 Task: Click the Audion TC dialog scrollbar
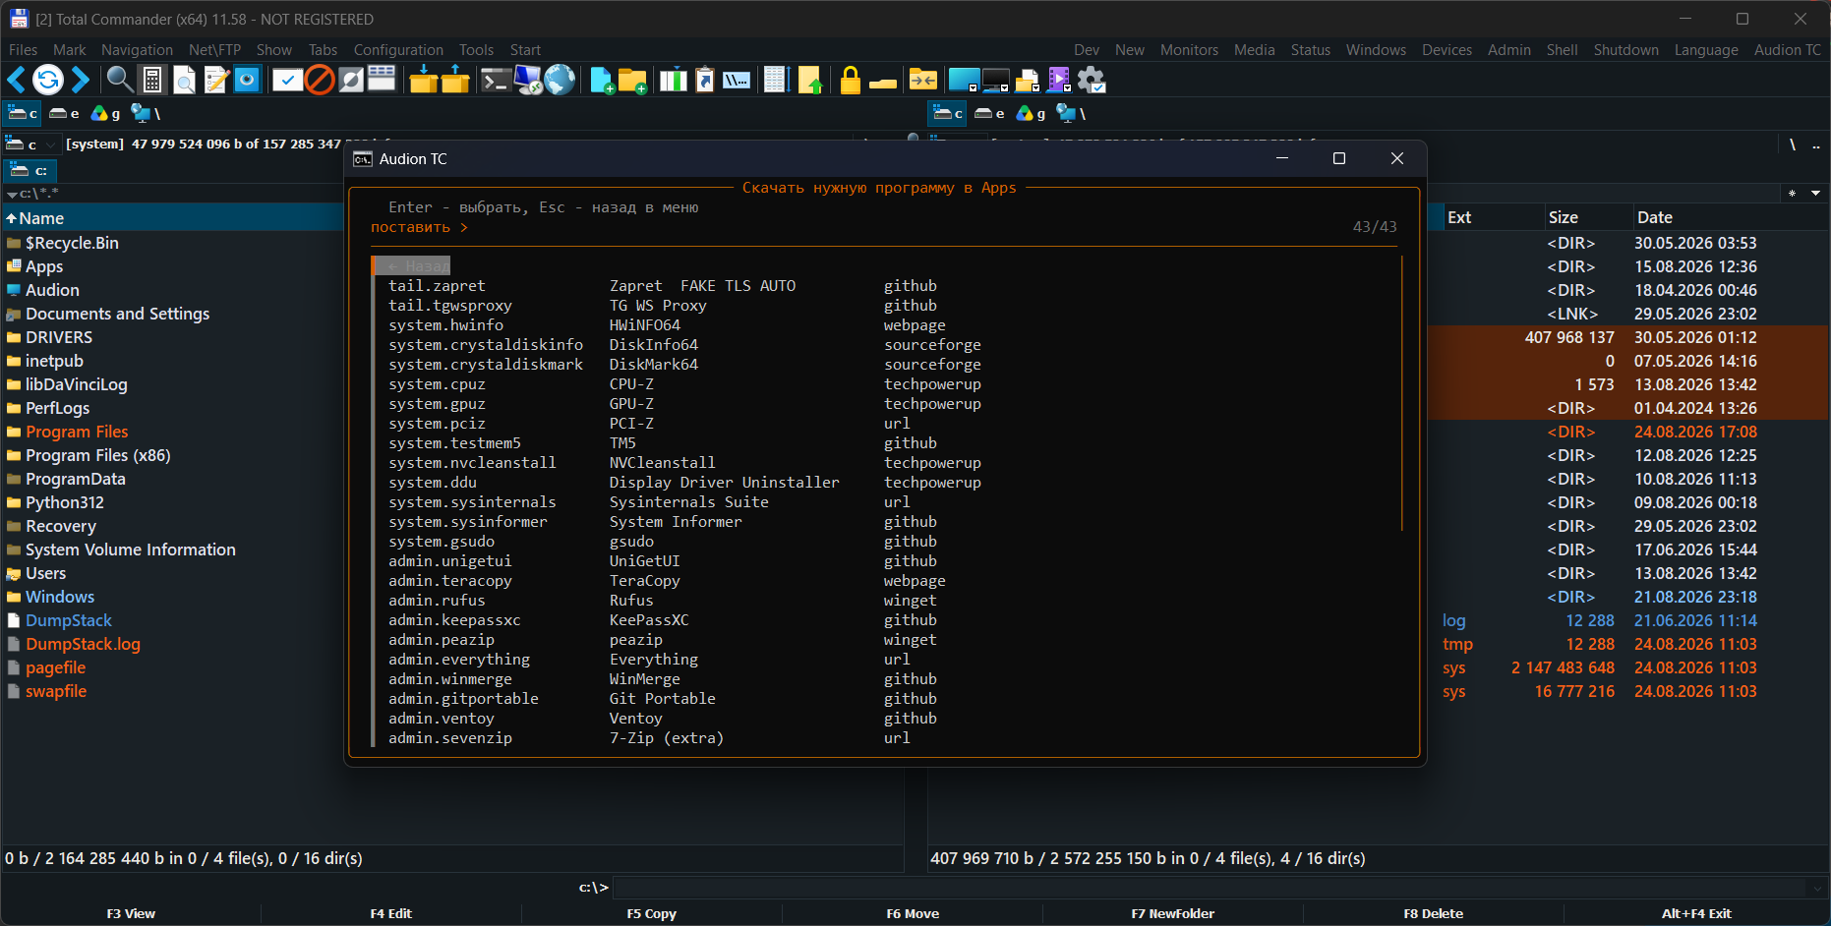click(x=1401, y=393)
